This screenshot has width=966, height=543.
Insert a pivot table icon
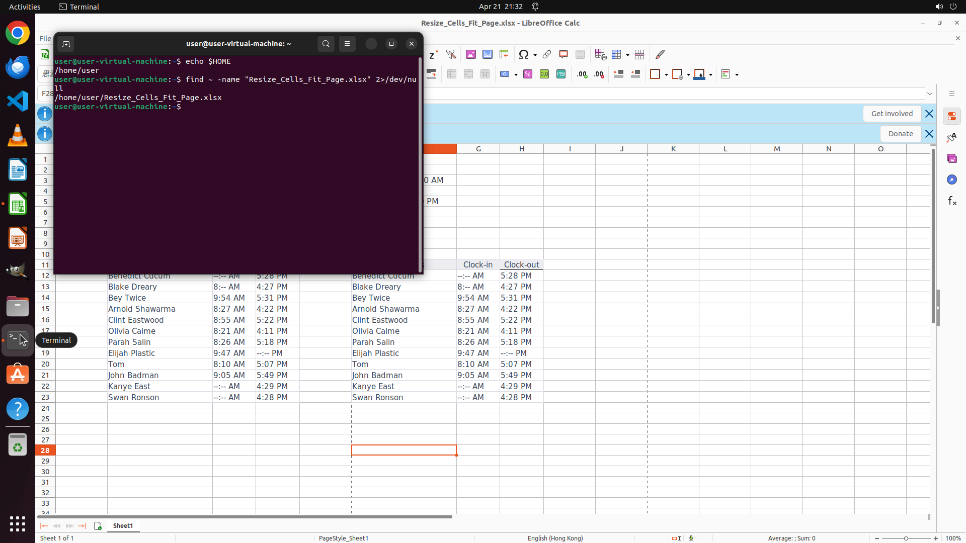pyautogui.click(x=504, y=54)
